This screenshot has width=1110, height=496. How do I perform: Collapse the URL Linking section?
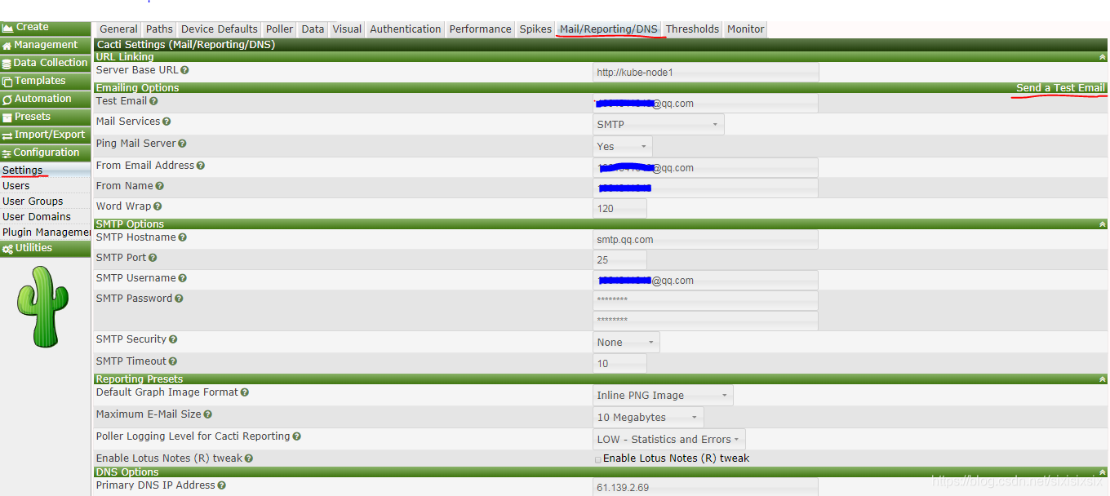pyautogui.click(x=1103, y=57)
